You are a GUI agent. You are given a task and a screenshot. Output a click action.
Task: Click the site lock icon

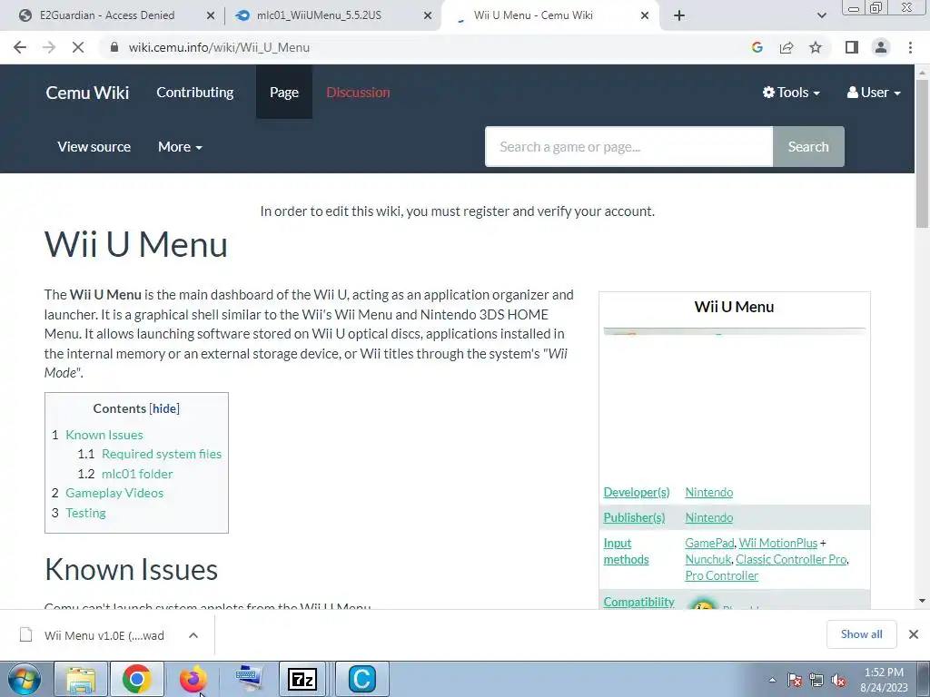[x=114, y=47]
